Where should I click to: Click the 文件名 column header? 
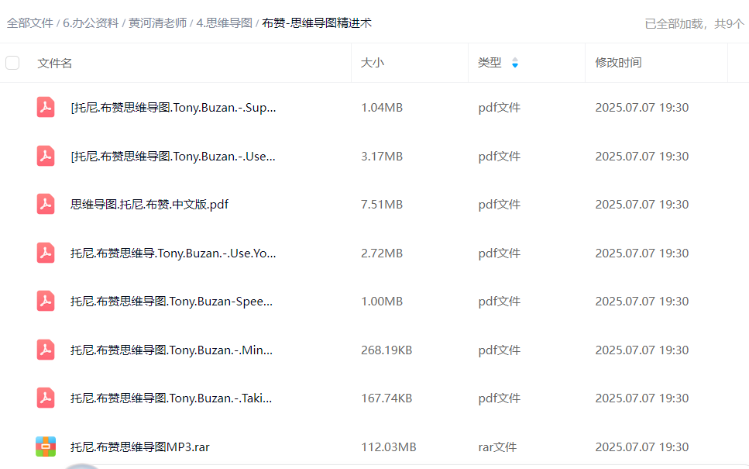click(x=55, y=63)
